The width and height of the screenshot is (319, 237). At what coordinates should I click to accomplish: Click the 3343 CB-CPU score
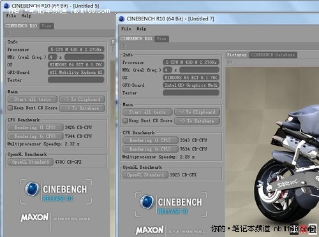point(193,140)
